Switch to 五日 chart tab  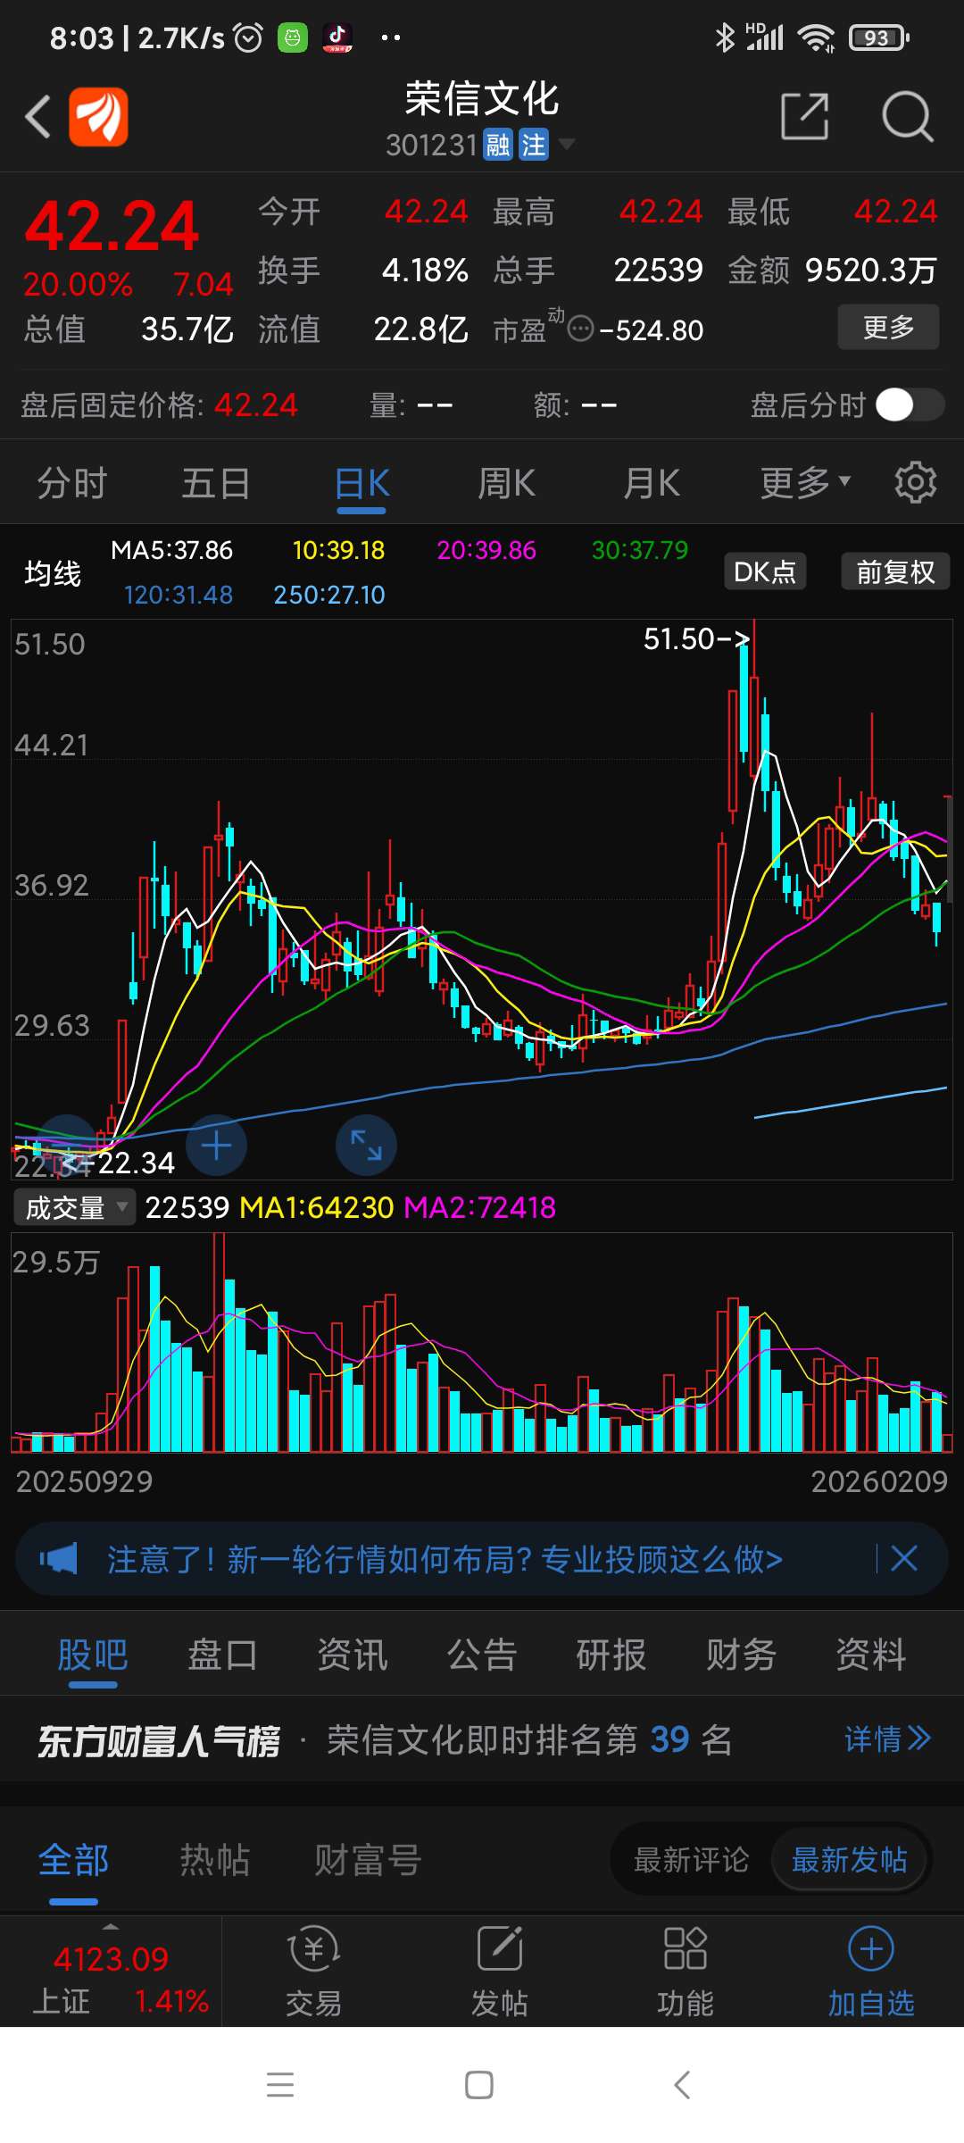click(216, 484)
